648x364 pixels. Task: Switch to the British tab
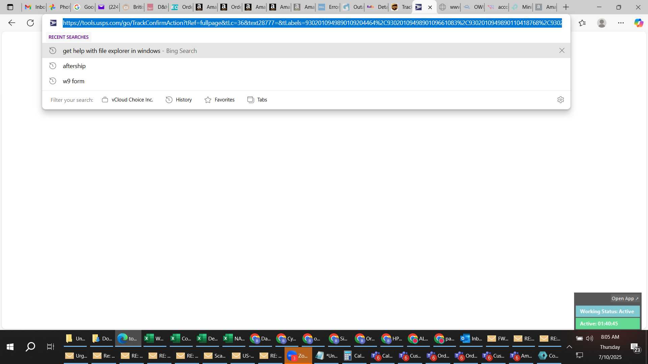[x=133, y=7]
